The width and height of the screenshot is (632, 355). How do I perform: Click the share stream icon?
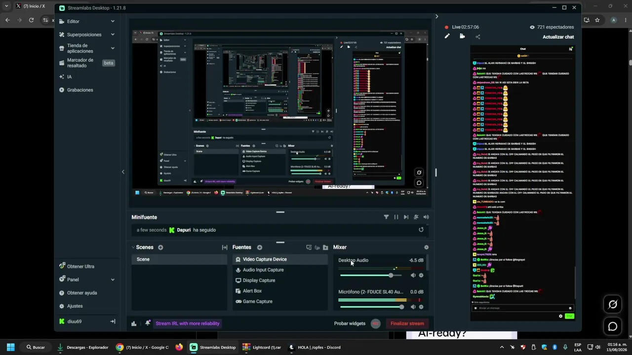coord(477,36)
